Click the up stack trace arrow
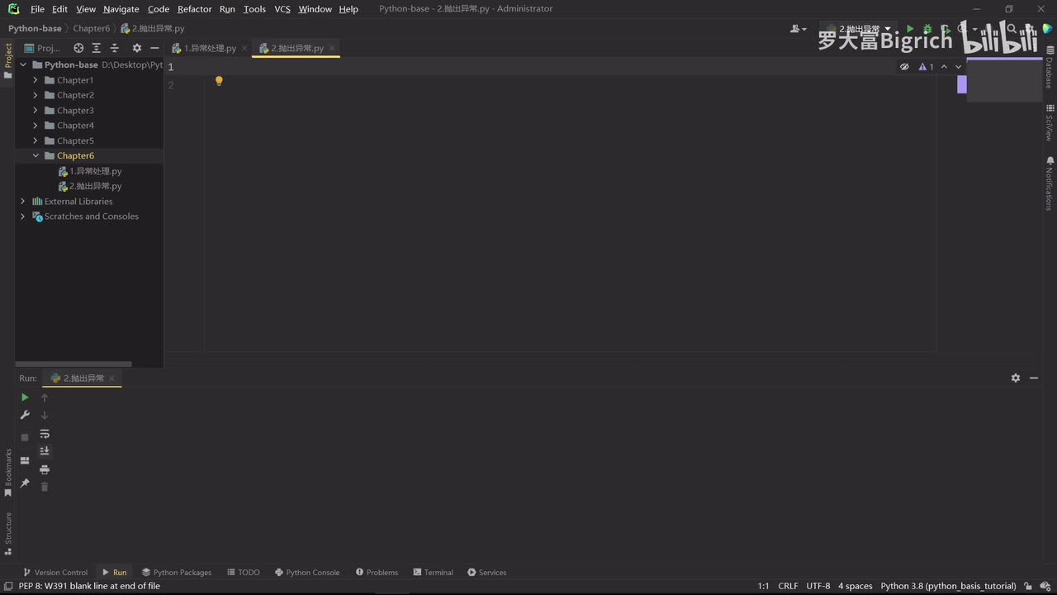 pyautogui.click(x=45, y=397)
